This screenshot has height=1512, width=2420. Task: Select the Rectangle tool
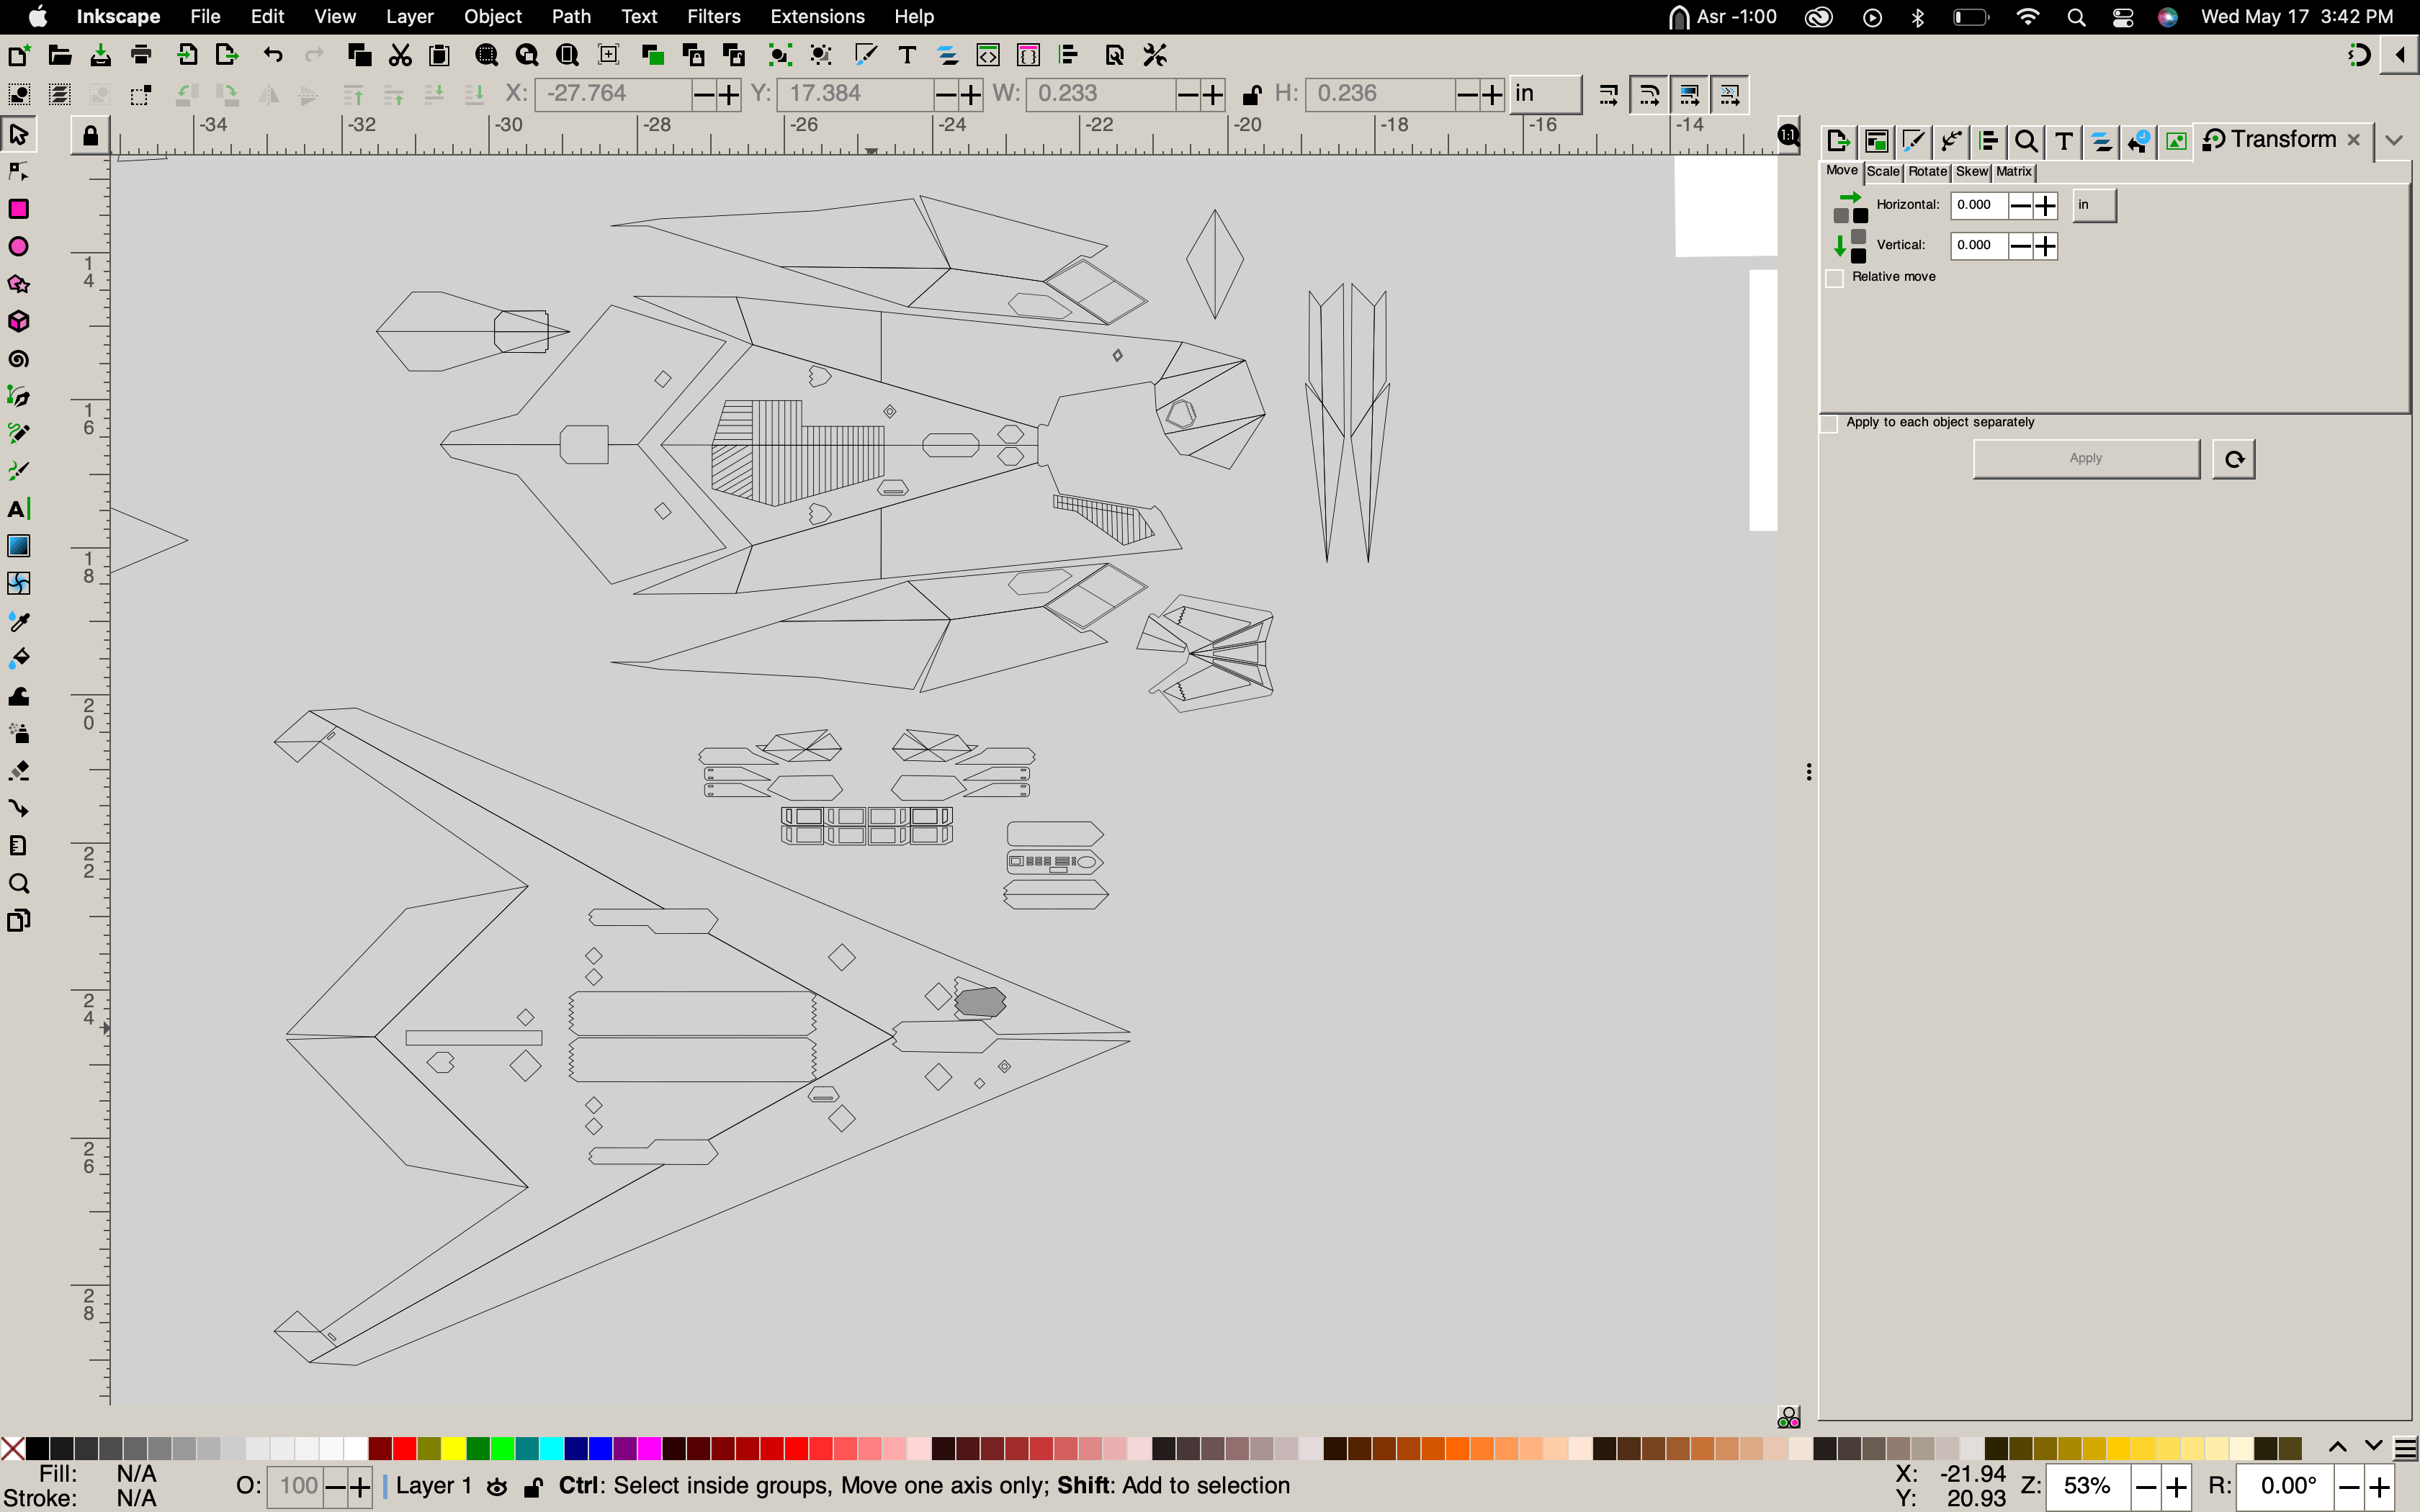pos(18,209)
